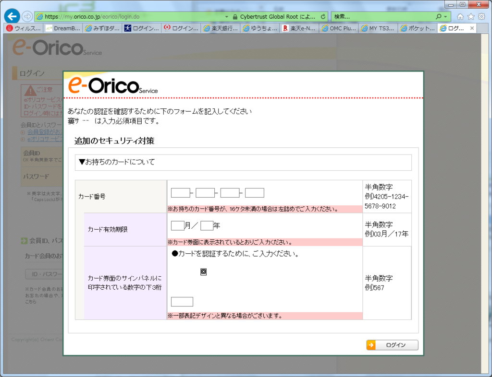Switch to the OMC Plu... tab
Viewport: 492px width, 377px height.
pos(339,28)
